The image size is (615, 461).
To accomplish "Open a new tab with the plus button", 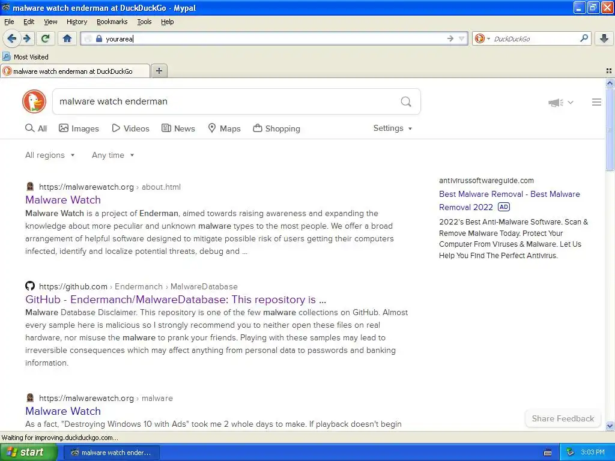I will coord(159,71).
